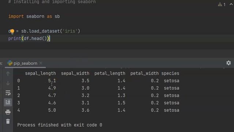Click the value 1.3 in row 2

(121, 95)
